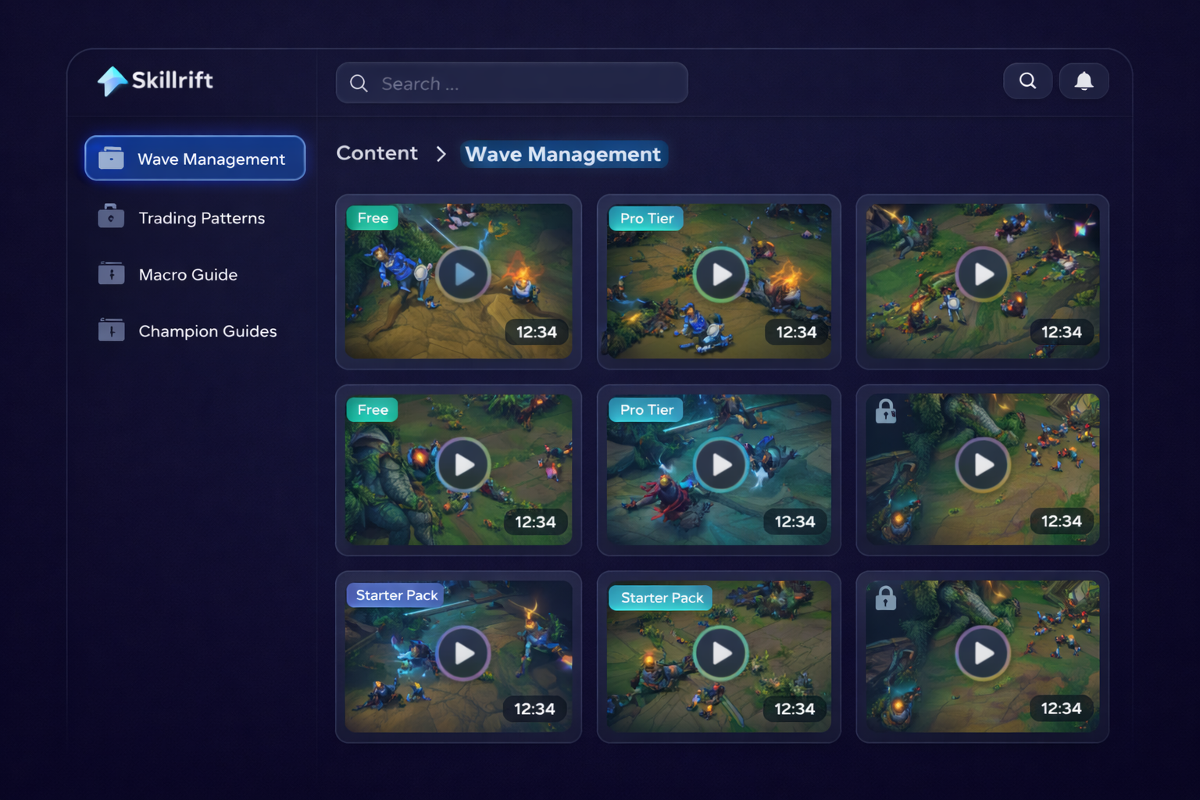Viewport: 1200px width, 800px height.
Task: Open the unlabeled top-right video thumbnail
Action: (x=983, y=274)
